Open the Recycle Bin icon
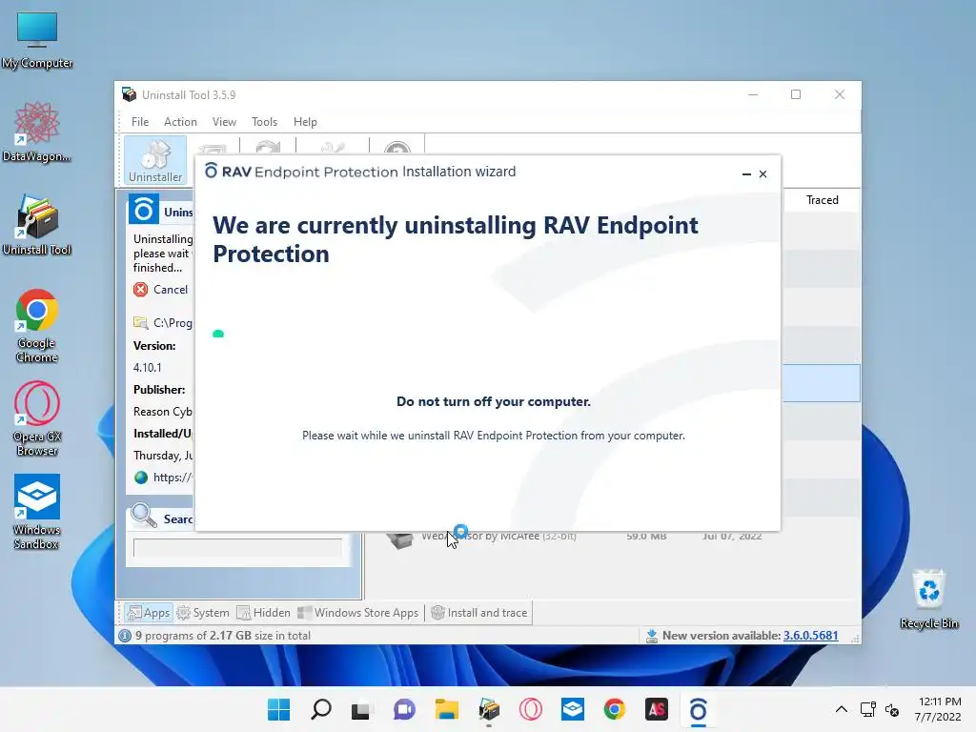976x732 pixels. [928, 599]
